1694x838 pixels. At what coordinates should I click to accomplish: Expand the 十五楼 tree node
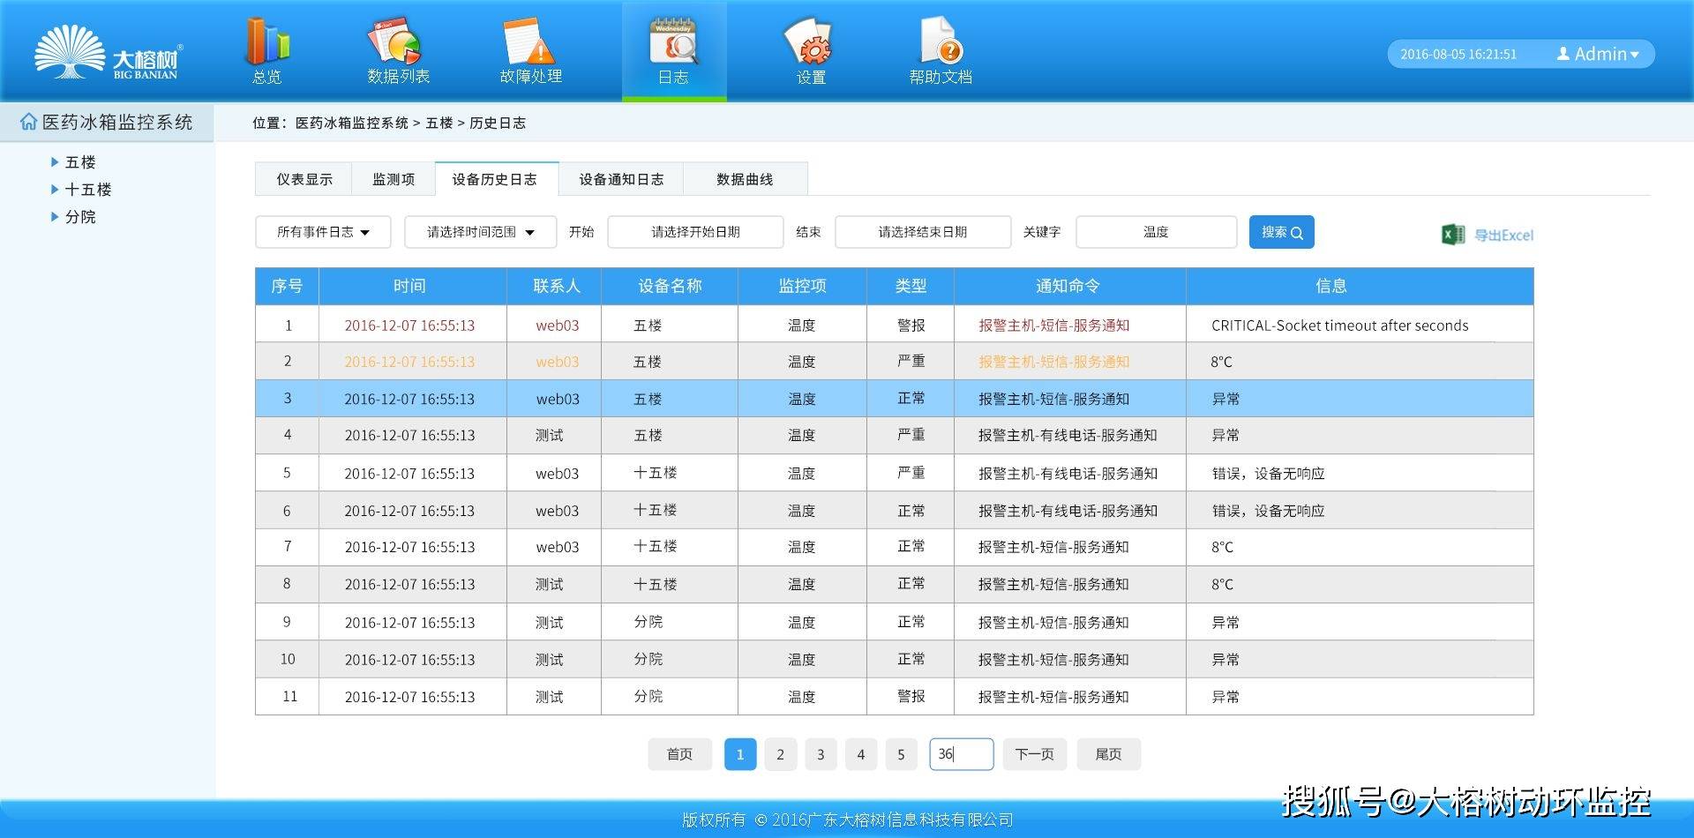pos(55,190)
